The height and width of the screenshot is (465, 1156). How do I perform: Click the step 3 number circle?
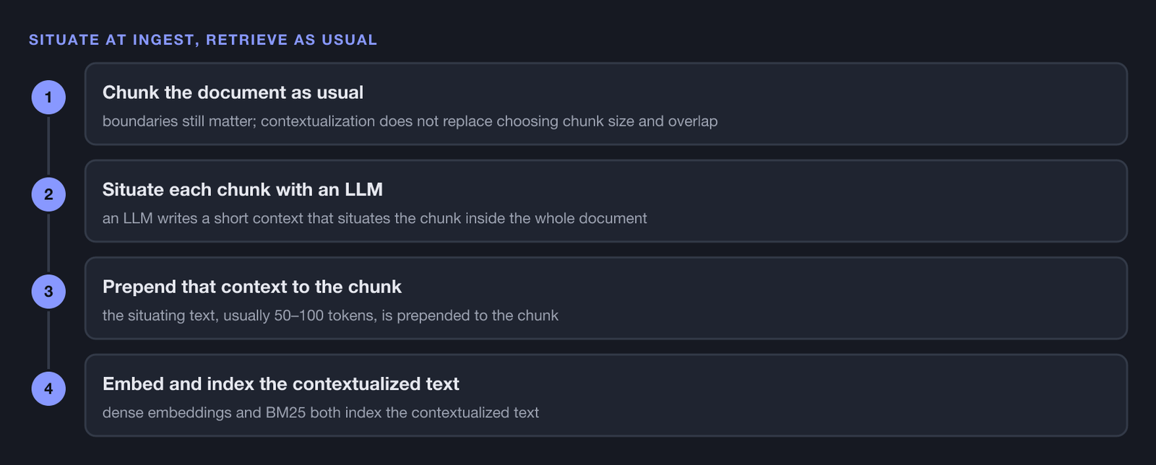(x=48, y=292)
